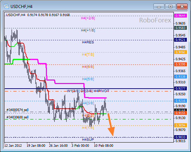
Task: Close the USDCHF,H4 chart window
Action: point(182,6)
